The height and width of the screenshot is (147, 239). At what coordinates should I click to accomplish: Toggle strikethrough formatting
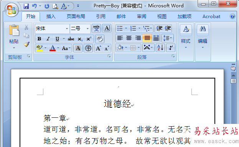pos(71,39)
